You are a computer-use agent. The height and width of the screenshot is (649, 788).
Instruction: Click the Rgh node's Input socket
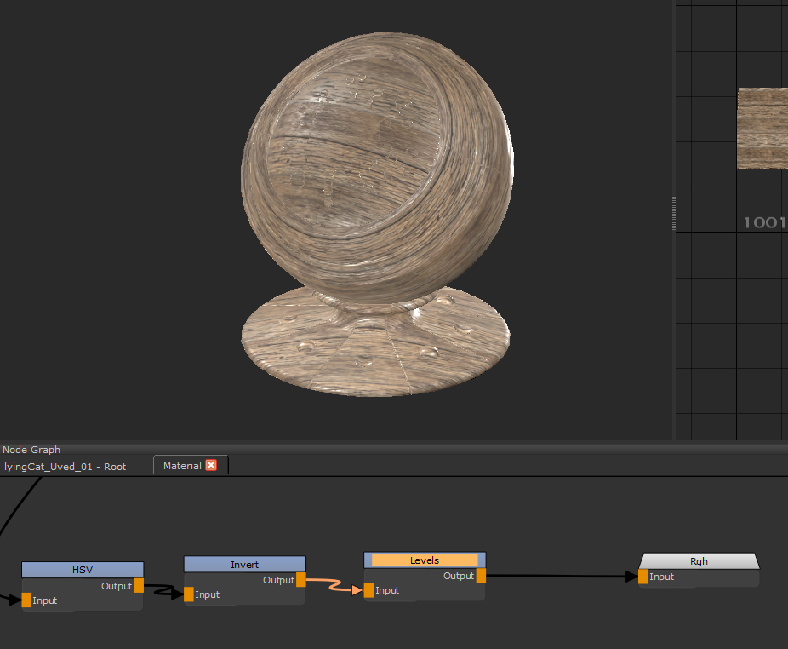pos(643,577)
